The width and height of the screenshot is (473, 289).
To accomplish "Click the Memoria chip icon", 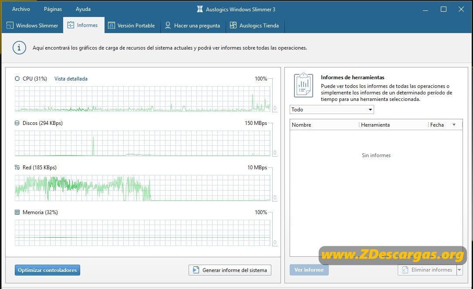I will [x=17, y=212].
